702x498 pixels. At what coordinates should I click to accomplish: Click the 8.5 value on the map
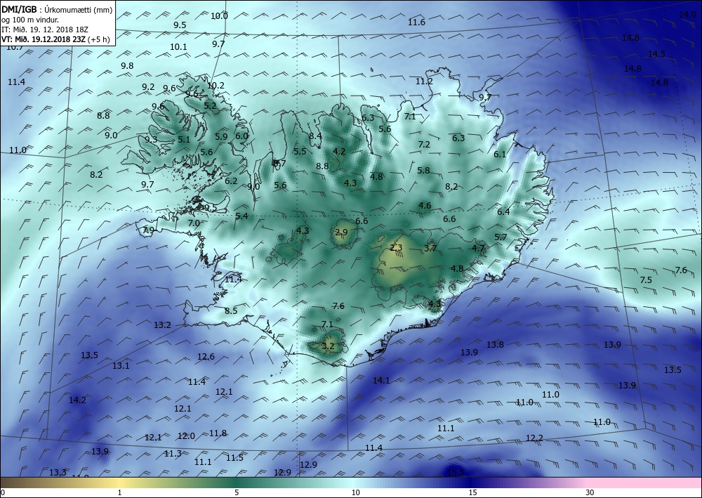231,310
